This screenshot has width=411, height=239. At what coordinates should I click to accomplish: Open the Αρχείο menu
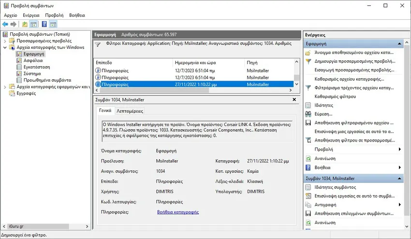11,15
